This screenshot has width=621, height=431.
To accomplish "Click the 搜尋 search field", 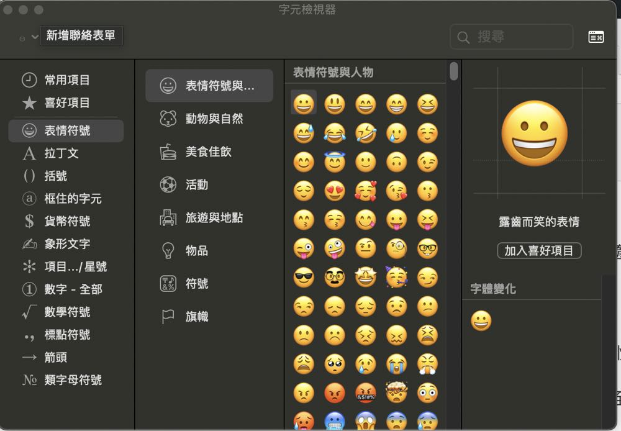I will click(x=511, y=37).
